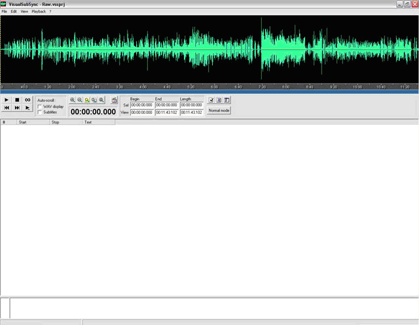Click the zoom out magnifier icon
This screenshot has height=325, width=419.
(x=80, y=100)
